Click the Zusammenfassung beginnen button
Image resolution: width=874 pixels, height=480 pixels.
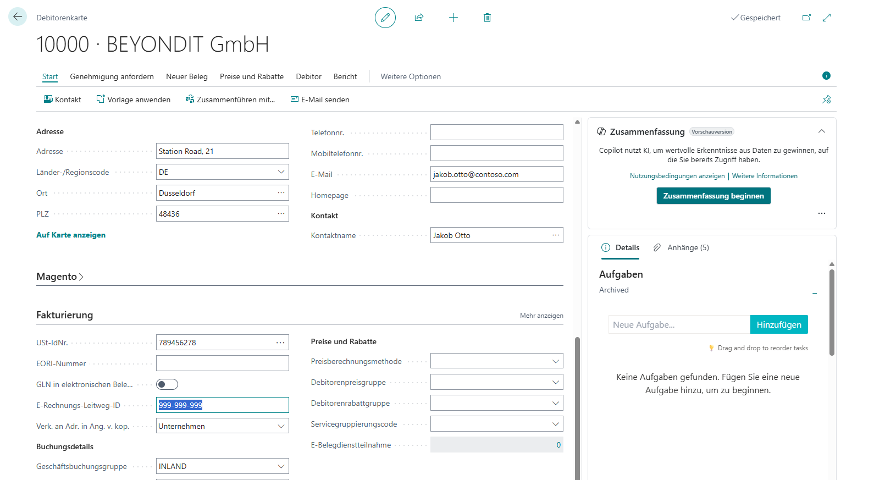[x=713, y=196]
